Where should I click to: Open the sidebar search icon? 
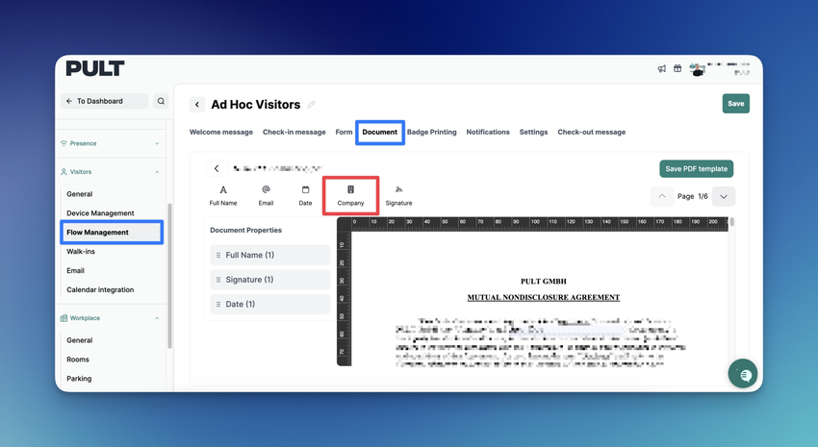[x=161, y=101]
